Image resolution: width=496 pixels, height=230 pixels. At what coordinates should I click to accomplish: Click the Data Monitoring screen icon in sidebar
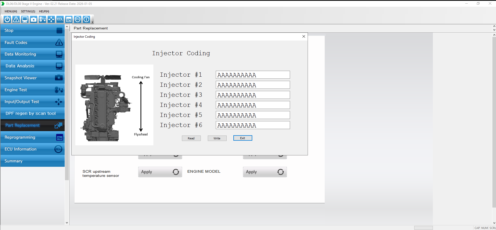59,54
